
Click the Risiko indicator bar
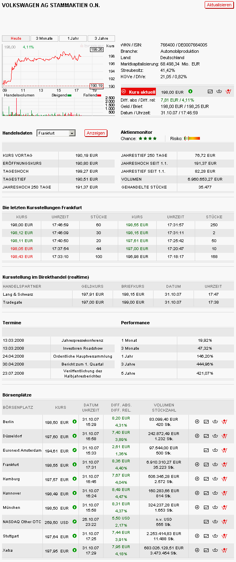(x=192, y=139)
